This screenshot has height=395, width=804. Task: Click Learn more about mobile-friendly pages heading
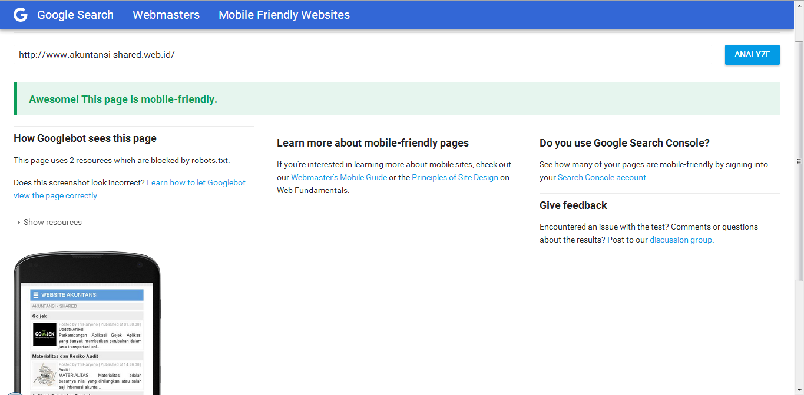[373, 143]
